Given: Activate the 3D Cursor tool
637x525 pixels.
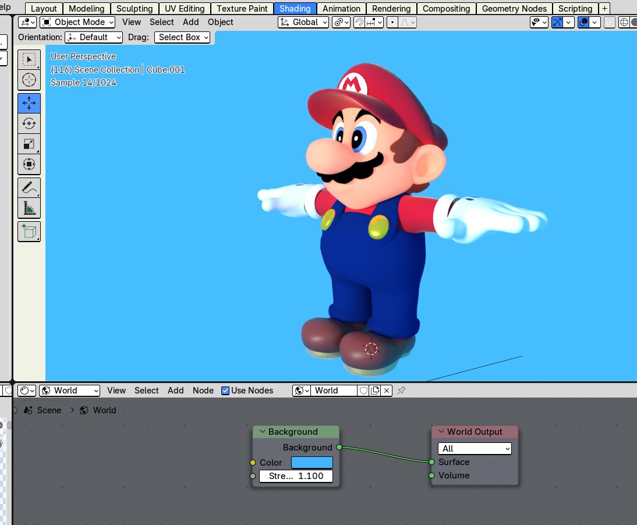Looking at the screenshot, I should (x=29, y=80).
